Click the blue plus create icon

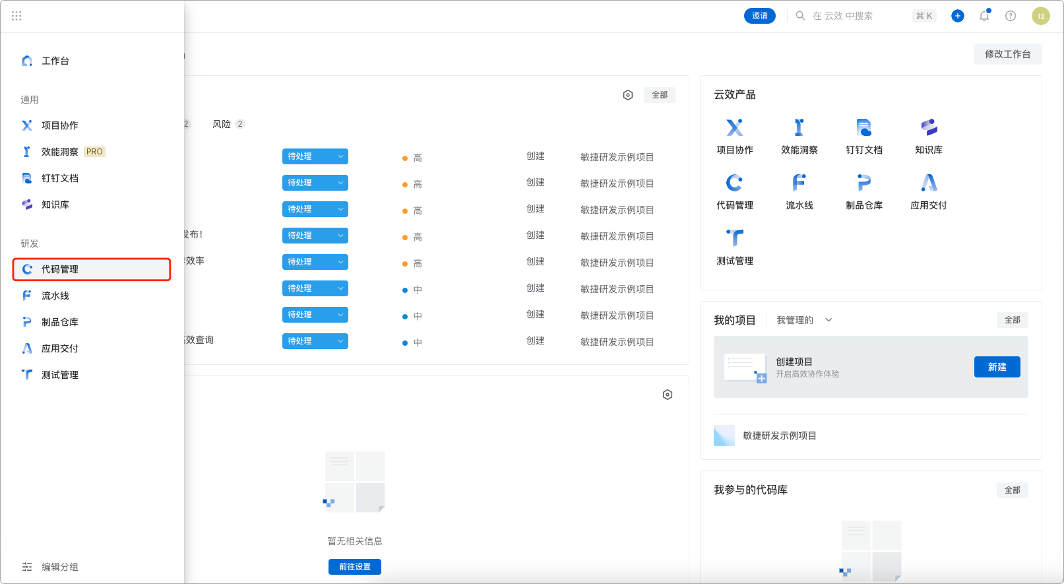pos(958,16)
